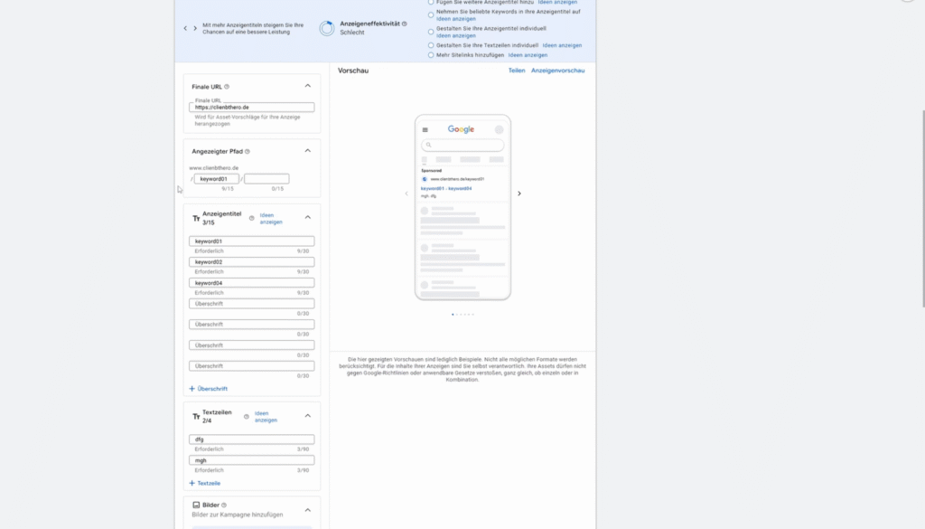Click the Finale URL input field
The height and width of the screenshot is (529, 925).
[252, 108]
